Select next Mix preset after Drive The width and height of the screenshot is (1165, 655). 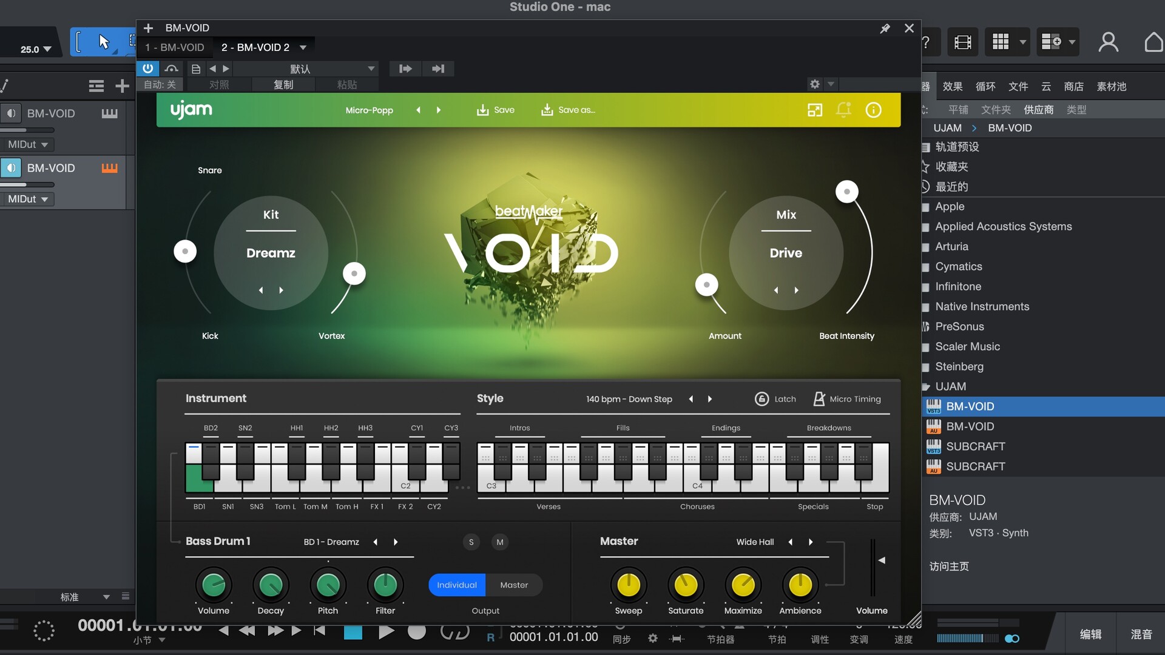click(x=797, y=290)
